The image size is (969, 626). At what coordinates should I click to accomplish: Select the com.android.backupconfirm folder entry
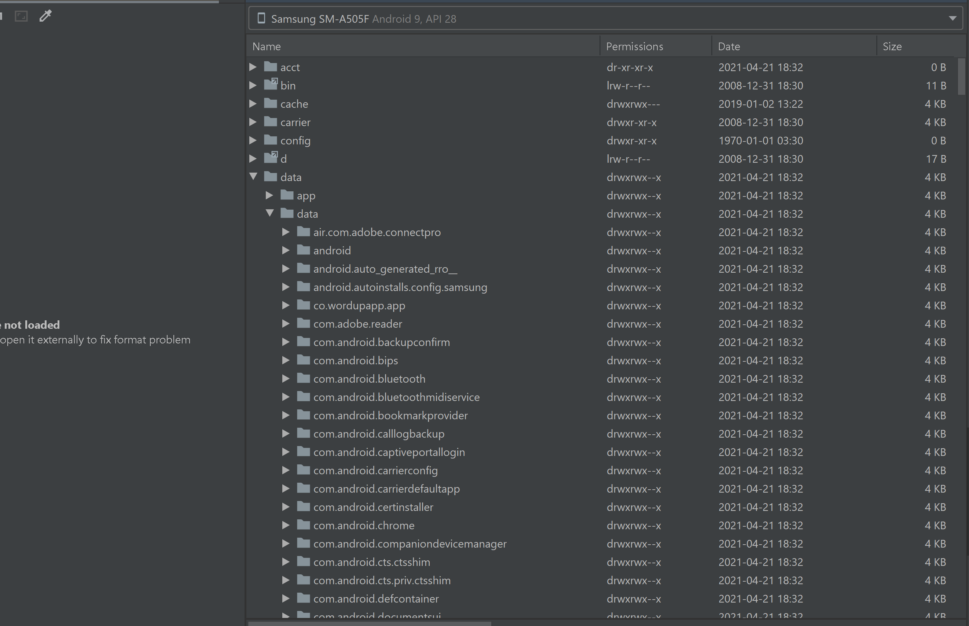pos(381,342)
